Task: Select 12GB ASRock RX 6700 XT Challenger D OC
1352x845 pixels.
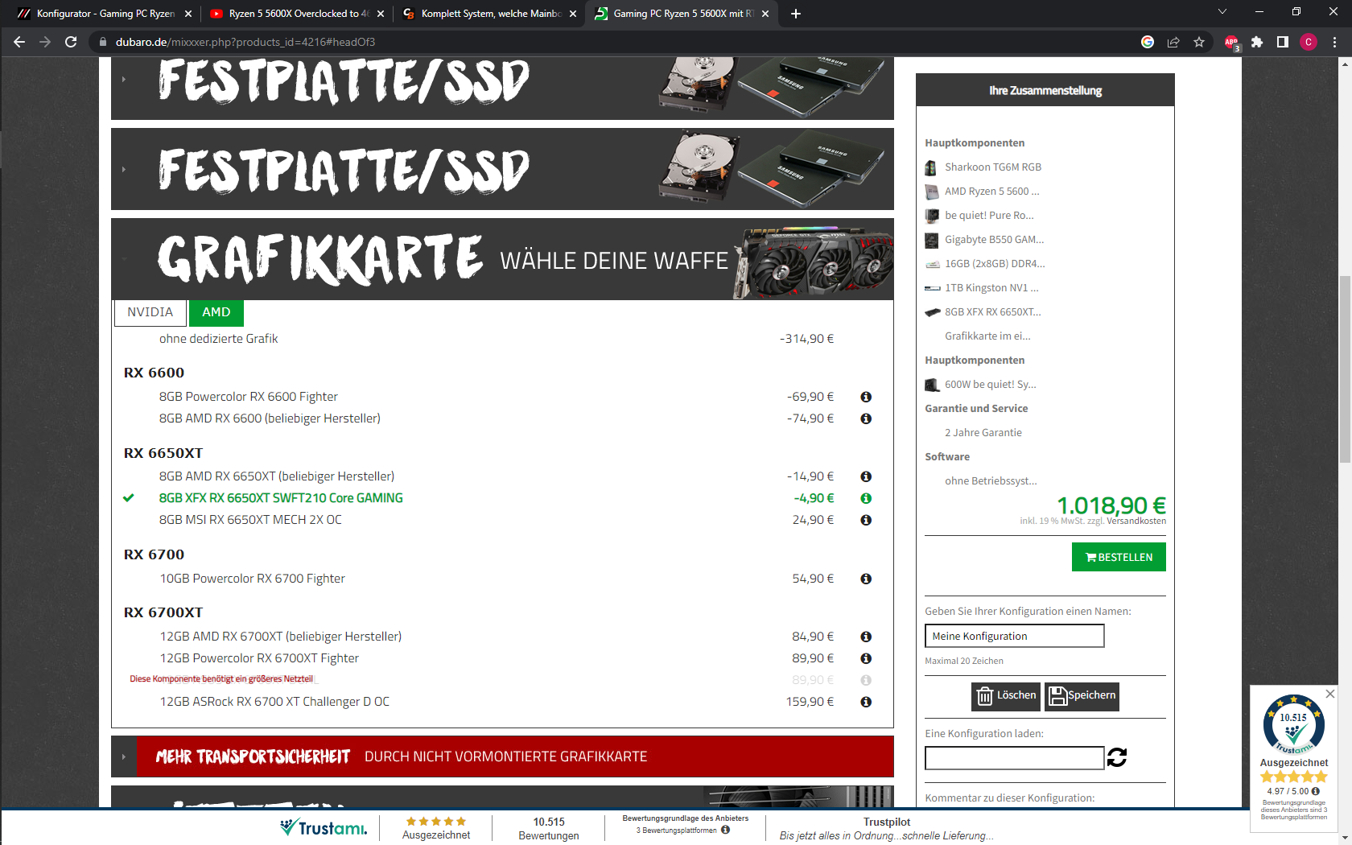Action: [274, 702]
